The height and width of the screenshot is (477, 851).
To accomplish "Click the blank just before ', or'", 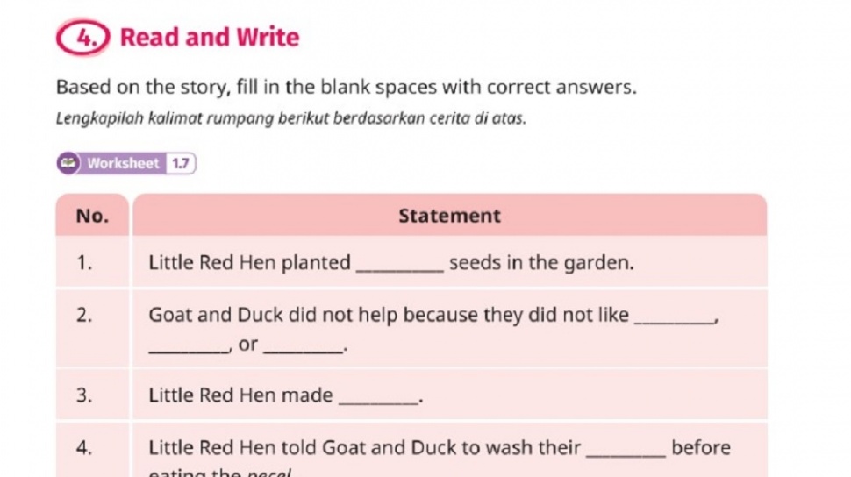I will (x=189, y=347).
